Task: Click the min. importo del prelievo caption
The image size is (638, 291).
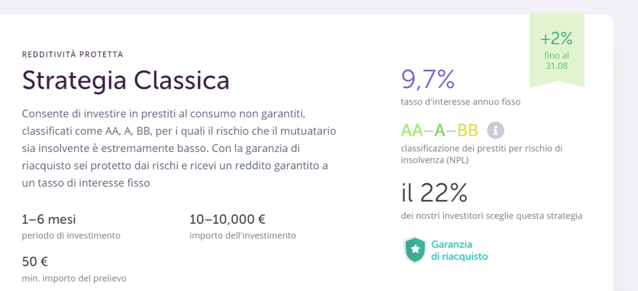Action: 74,279
